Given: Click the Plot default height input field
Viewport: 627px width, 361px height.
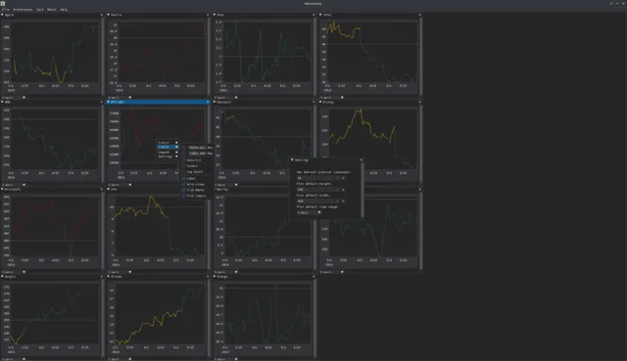Looking at the screenshot, I should tap(315, 190).
